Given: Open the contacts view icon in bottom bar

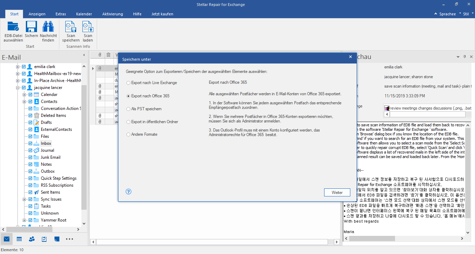Looking at the screenshot, I should (32, 239).
